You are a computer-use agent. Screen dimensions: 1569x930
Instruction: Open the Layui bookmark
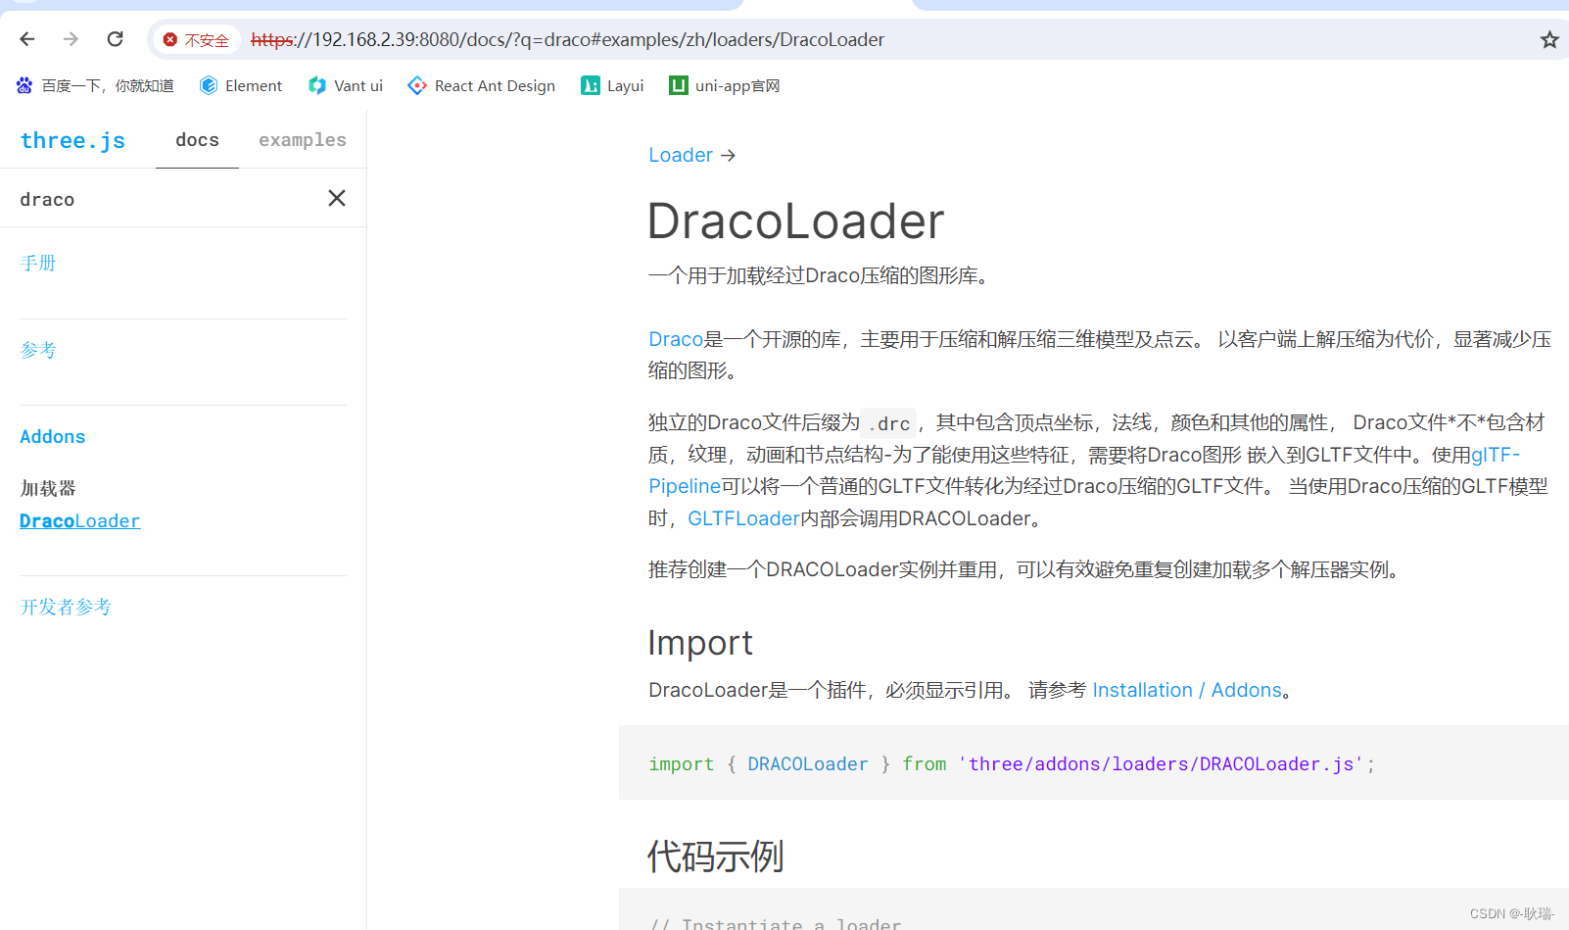(x=611, y=85)
